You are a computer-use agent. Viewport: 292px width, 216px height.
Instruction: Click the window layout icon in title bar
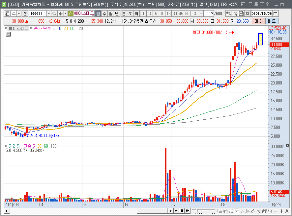pos(243,4)
